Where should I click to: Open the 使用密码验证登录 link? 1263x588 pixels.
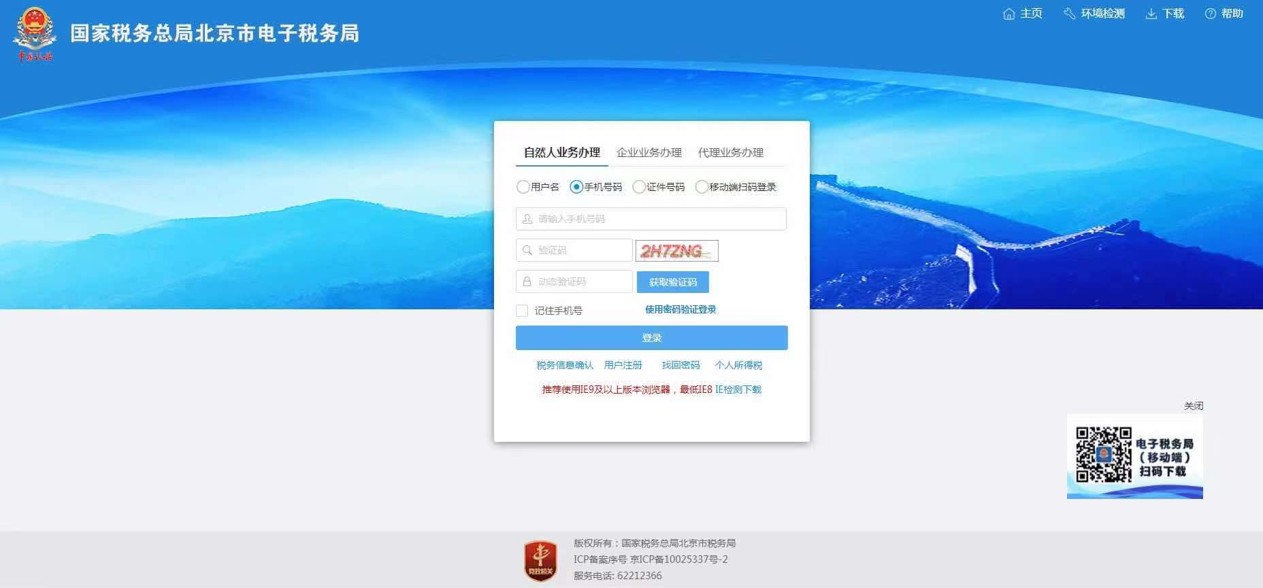click(x=680, y=309)
